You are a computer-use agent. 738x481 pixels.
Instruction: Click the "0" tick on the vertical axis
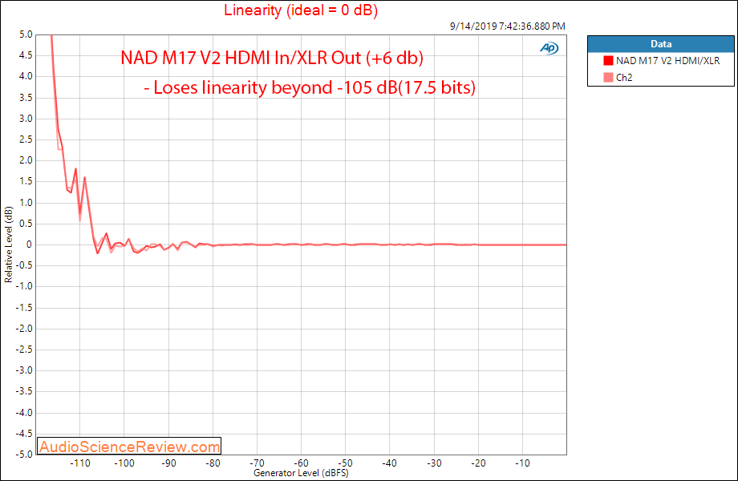coord(30,245)
